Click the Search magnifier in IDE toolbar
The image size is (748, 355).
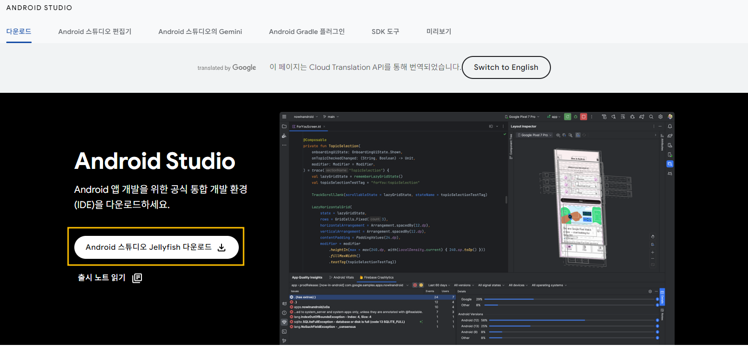pos(651,116)
